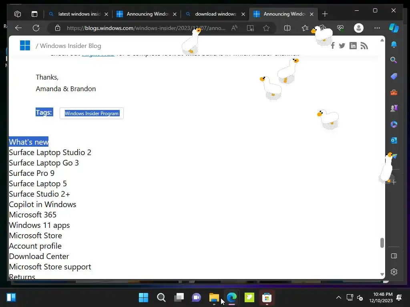The image size is (410, 307).
Task: Share post on LinkedIn
Action: click(x=353, y=46)
